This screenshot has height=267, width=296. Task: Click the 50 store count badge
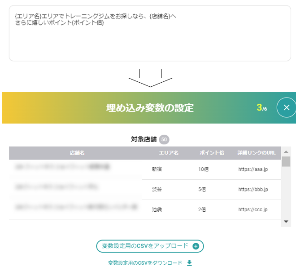164,139
